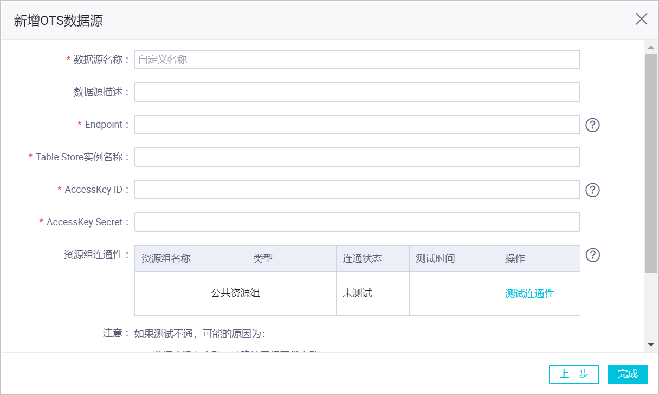
Task: Focus the Table Store实例名称 input field
Action: coord(357,157)
